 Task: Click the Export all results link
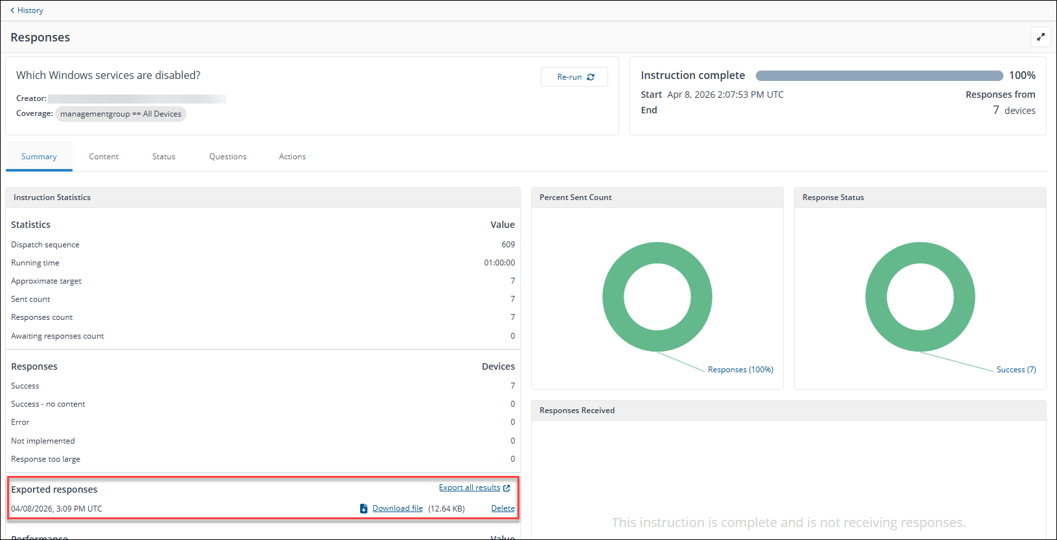point(469,488)
